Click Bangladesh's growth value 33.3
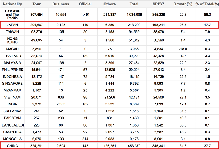This screenshot has width=219, height=149. pos(183,125)
